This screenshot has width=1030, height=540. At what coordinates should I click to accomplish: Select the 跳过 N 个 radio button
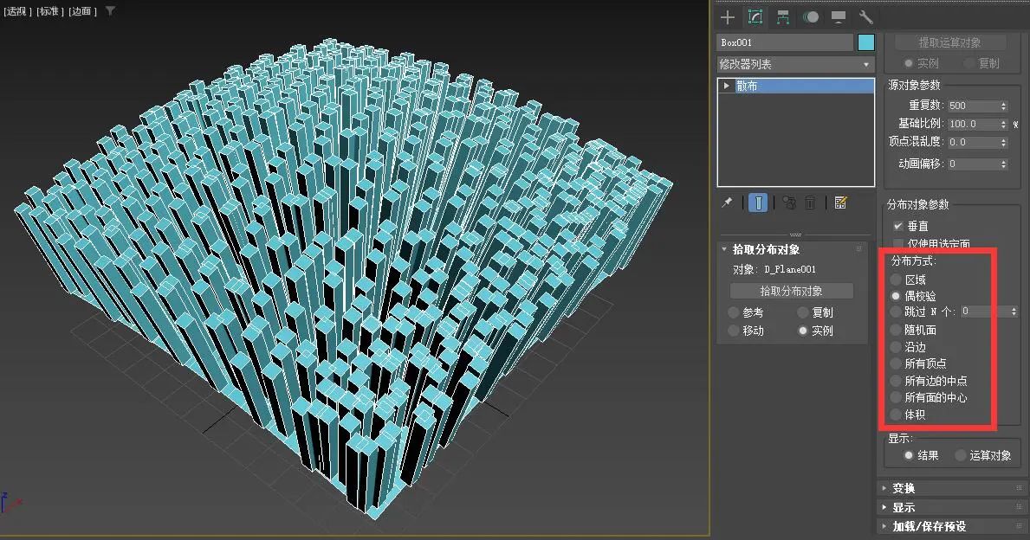point(896,312)
